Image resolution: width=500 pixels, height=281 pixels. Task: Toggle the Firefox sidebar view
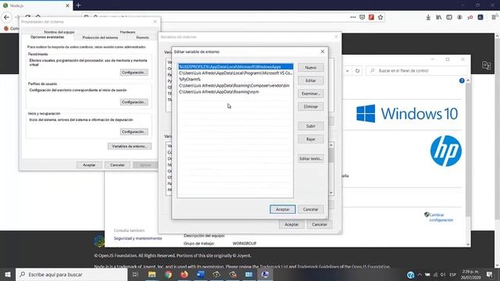[449, 17]
